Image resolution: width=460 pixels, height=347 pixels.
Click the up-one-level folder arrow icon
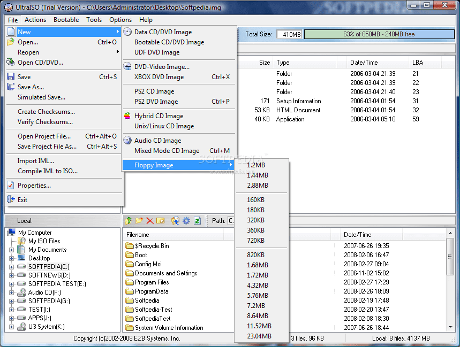(129, 220)
